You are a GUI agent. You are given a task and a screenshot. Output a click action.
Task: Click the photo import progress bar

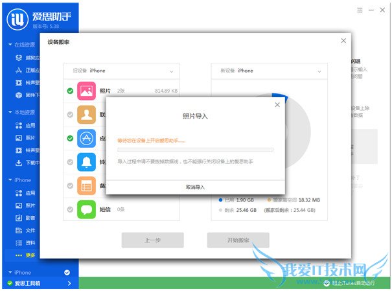(195, 150)
